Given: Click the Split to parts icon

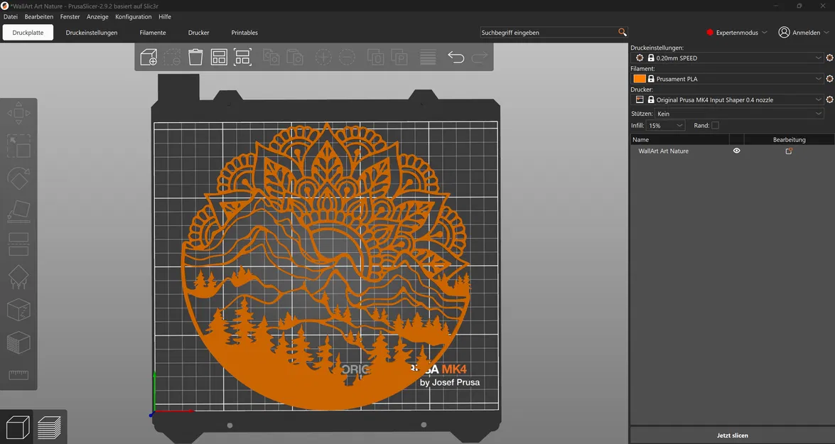Looking at the screenshot, I should coord(399,57).
